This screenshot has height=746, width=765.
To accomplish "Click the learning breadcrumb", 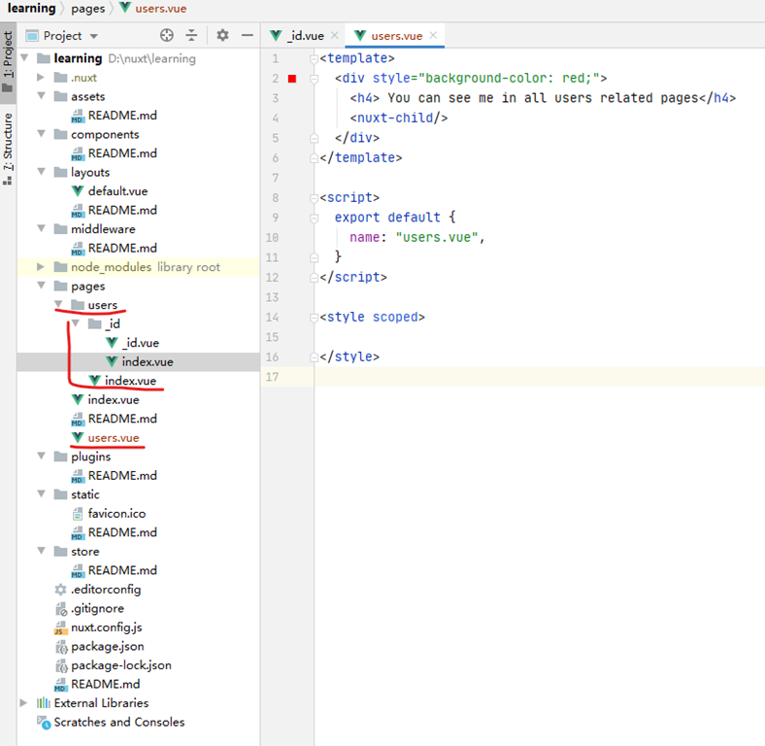I will (32, 9).
